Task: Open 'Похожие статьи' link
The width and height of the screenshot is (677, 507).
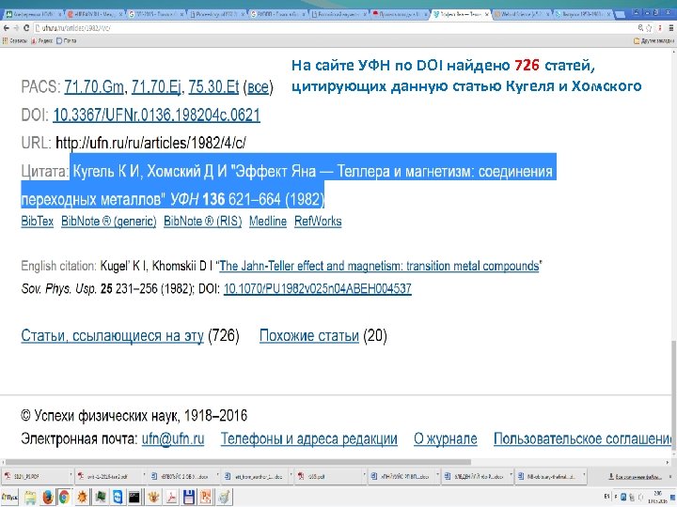Action: (309, 335)
